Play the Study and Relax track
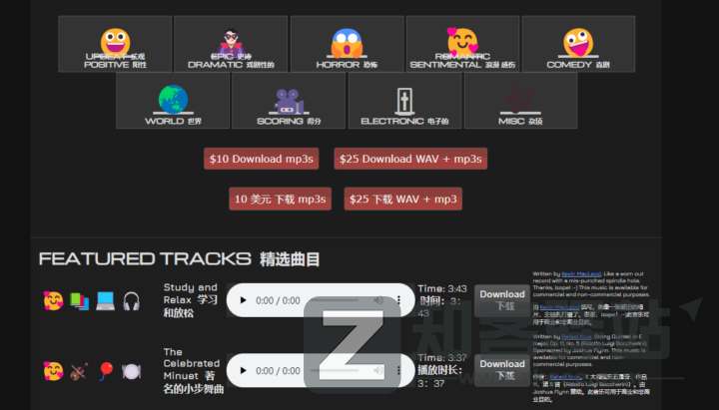 click(243, 300)
